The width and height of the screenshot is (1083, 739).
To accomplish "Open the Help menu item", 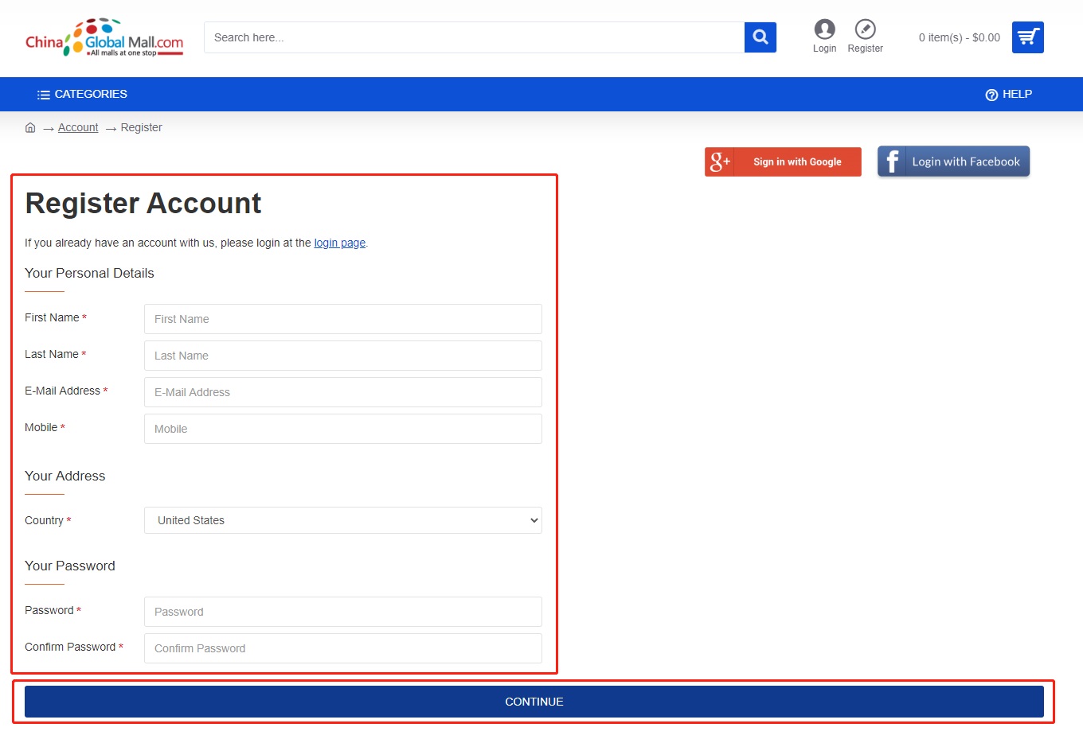I will (x=1008, y=94).
